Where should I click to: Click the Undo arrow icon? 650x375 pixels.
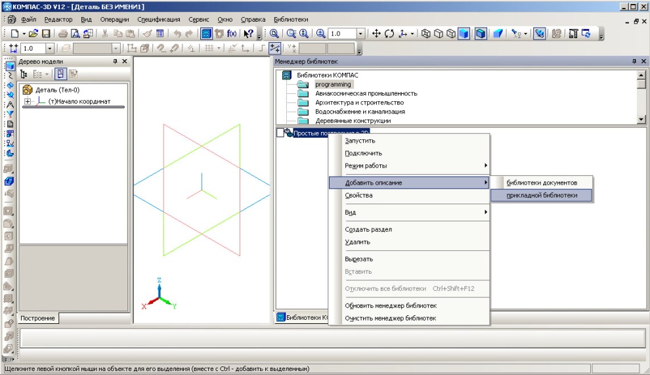pyautogui.click(x=177, y=33)
